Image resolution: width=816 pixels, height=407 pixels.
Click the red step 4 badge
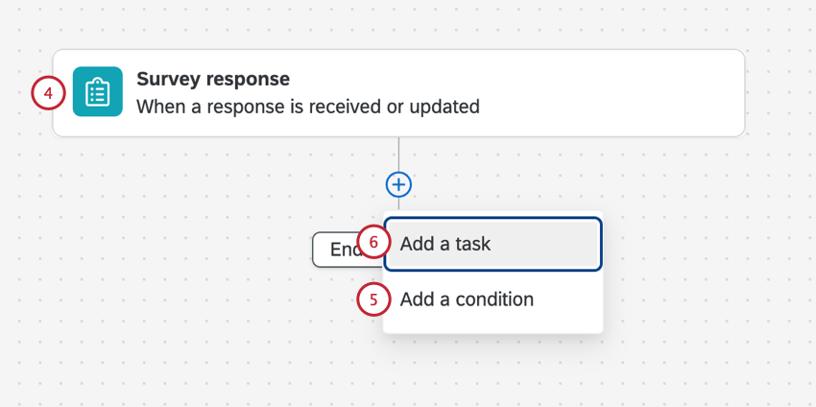click(48, 93)
